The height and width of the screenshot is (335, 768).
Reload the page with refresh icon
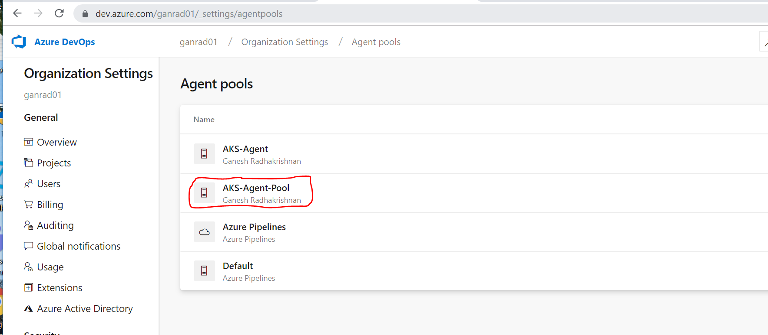click(60, 13)
